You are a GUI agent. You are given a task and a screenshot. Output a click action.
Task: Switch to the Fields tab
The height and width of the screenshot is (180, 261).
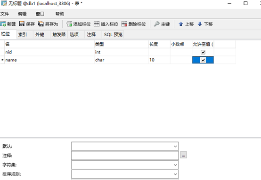point(8,34)
